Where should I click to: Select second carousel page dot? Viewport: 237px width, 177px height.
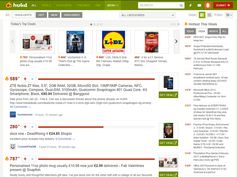[94, 24]
